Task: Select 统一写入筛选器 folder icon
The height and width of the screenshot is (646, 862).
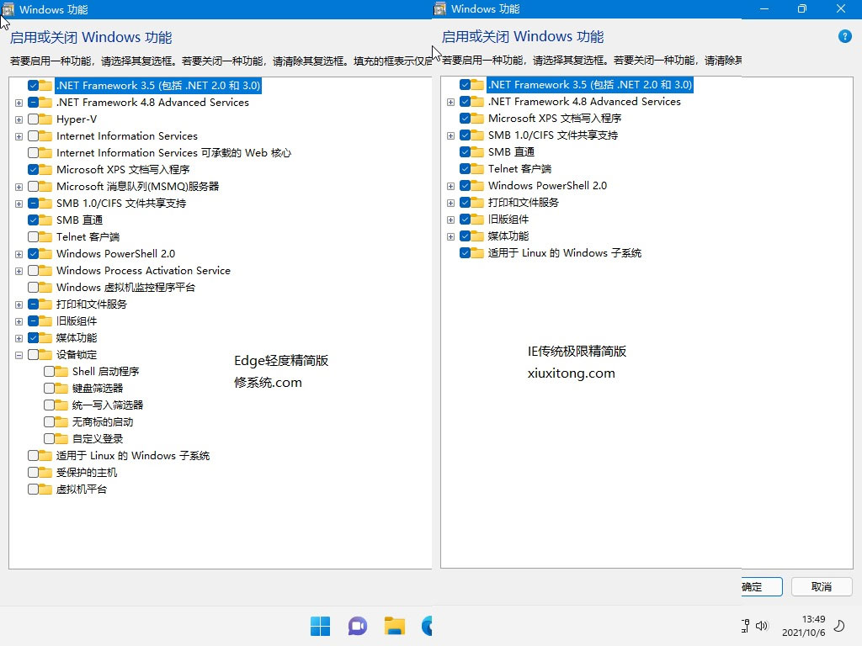Action: point(61,405)
